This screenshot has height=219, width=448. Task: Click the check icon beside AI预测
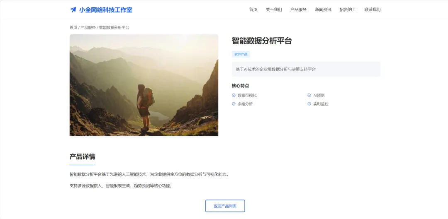(309, 95)
